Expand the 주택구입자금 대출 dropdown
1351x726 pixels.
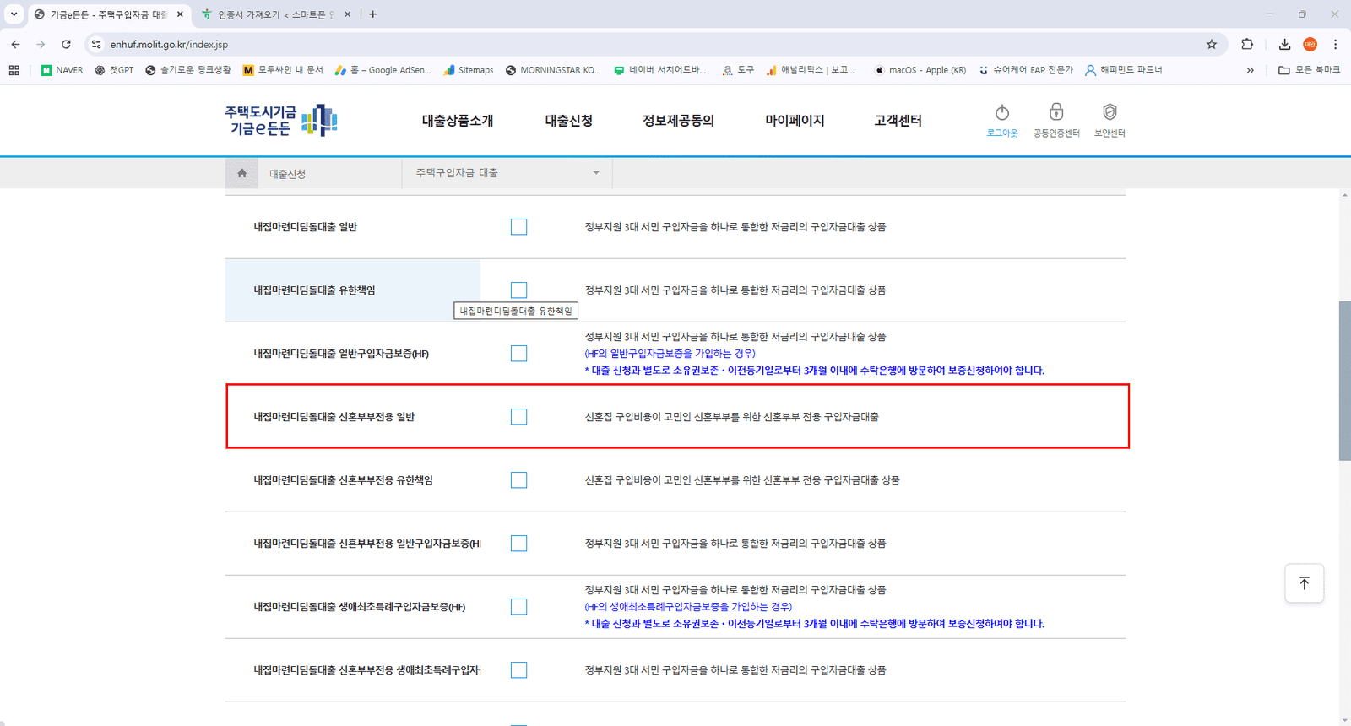507,173
